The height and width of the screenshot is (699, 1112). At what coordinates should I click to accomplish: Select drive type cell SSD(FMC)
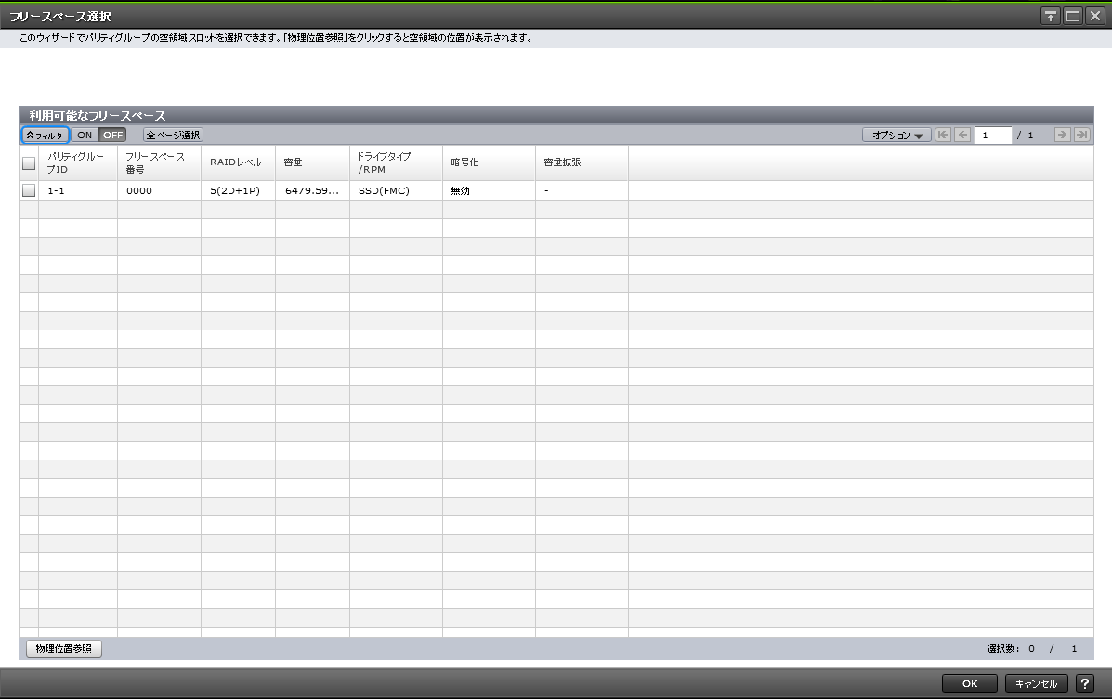pos(397,190)
